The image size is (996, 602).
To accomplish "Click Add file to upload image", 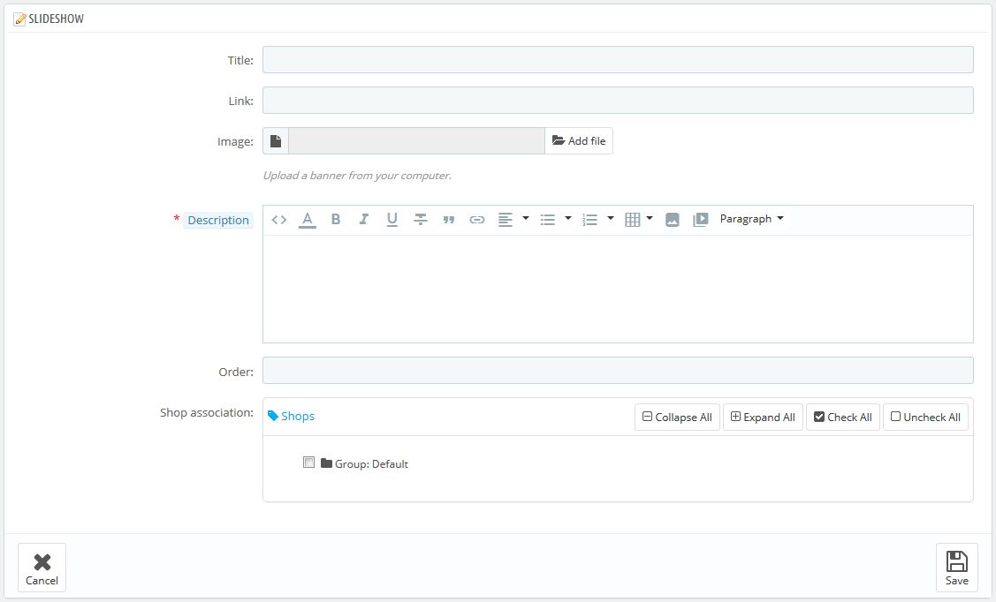I will pyautogui.click(x=579, y=141).
